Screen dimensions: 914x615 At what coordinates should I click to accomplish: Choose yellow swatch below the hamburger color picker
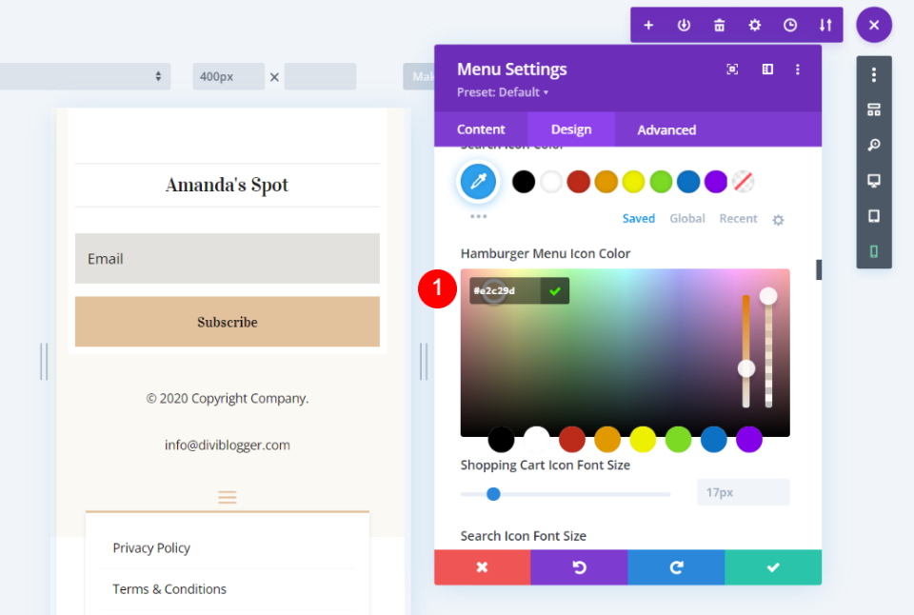coord(643,440)
